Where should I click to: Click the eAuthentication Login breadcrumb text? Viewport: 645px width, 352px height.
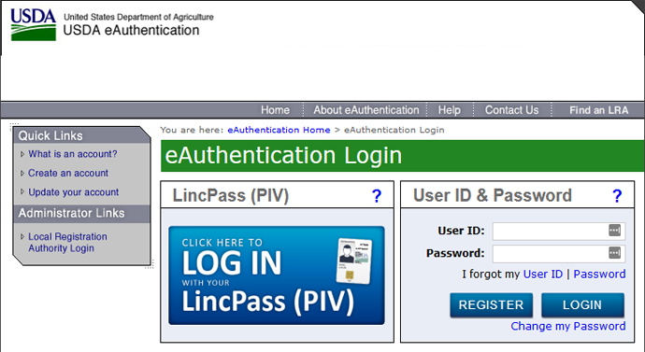click(x=394, y=130)
